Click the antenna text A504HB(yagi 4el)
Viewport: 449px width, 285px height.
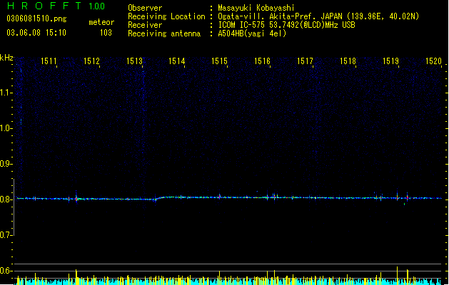[x=252, y=33]
